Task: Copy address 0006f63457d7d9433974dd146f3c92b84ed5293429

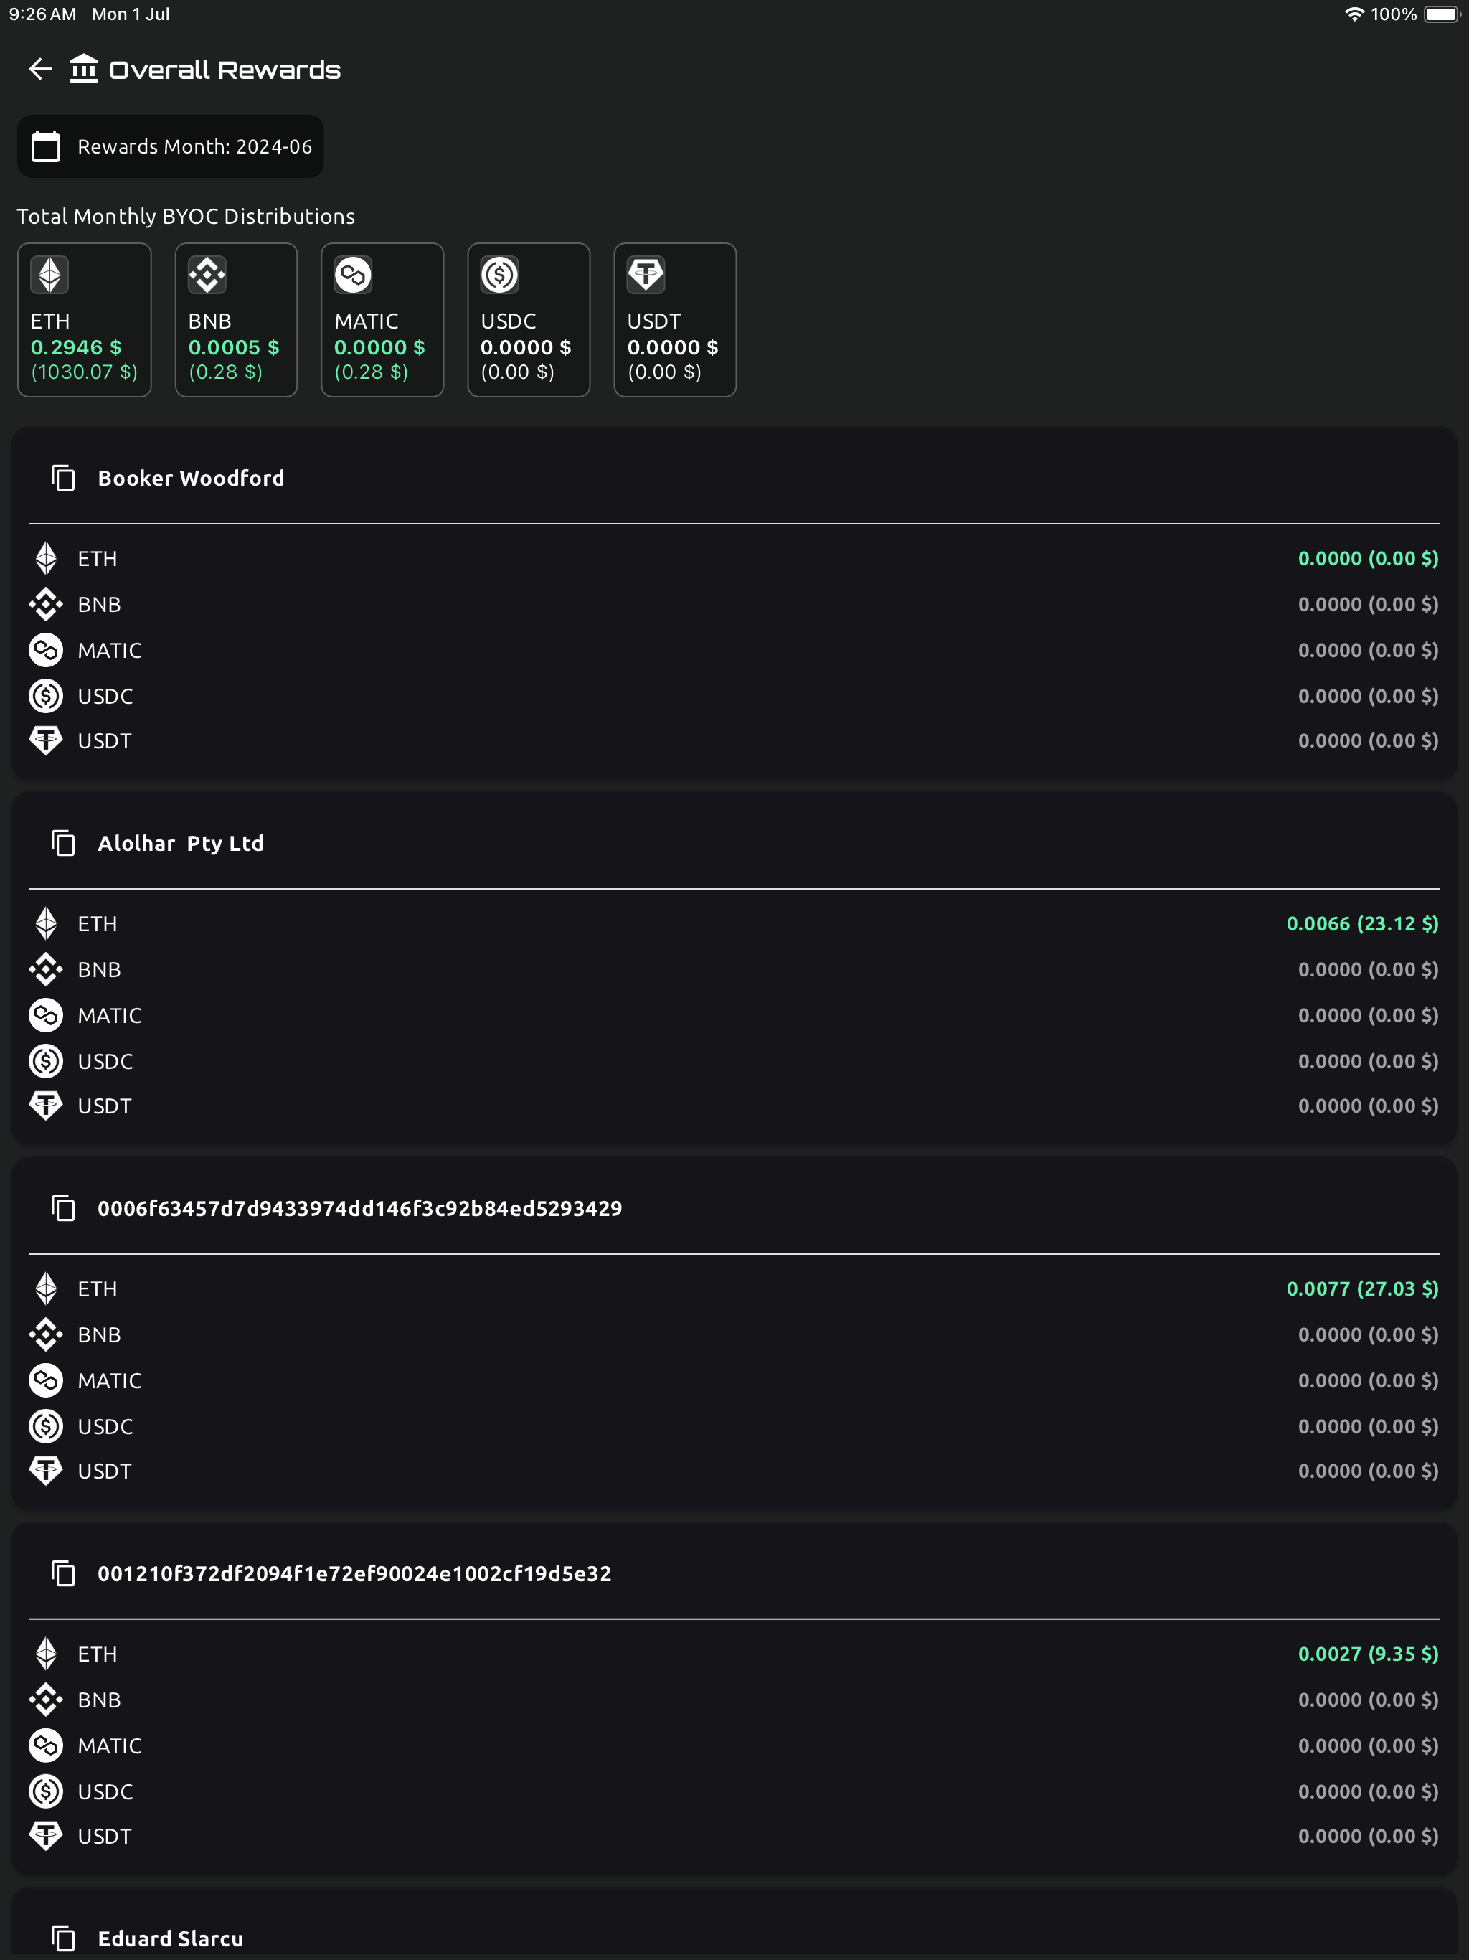Action: [64, 1209]
